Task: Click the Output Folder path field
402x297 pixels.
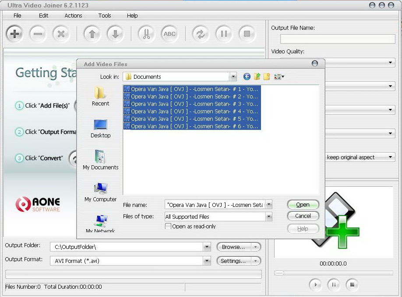Action: click(127, 247)
